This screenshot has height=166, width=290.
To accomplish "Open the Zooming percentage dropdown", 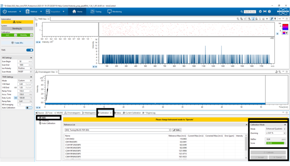I will click(275, 133).
